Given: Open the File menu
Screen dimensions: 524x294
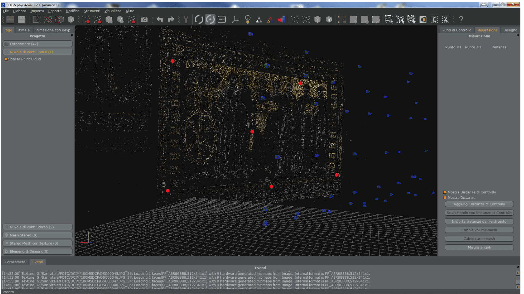Looking at the screenshot, I should (6, 11).
